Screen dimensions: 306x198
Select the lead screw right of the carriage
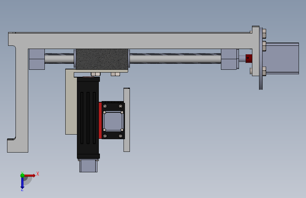[x=175, y=58]
